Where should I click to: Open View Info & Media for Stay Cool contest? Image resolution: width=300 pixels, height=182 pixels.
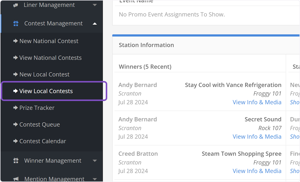pos(257,102)
